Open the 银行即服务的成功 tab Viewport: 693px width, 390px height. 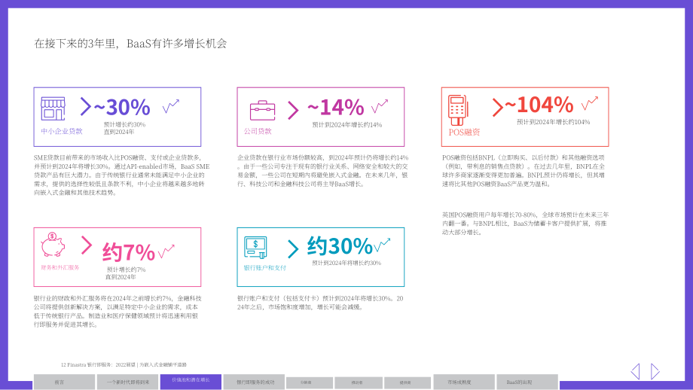(x=255, y=382)
